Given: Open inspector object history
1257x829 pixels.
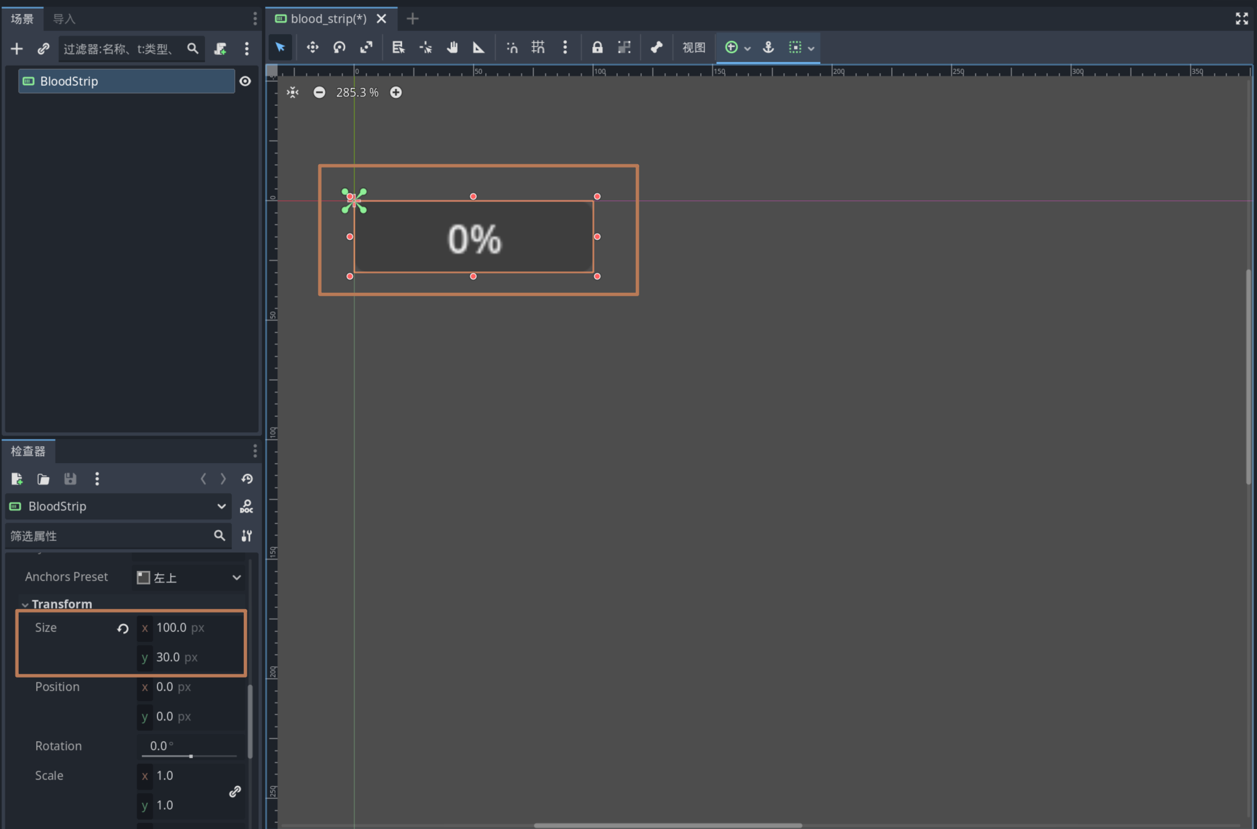Looking at the screenshot, I should click(247, 479).
